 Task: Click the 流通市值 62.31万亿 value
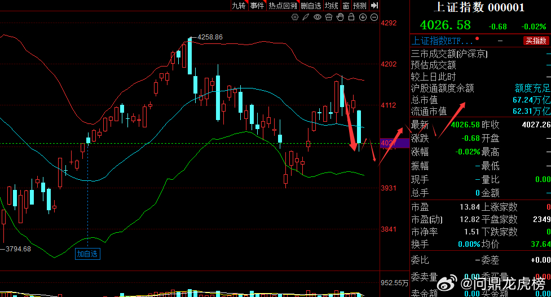[x=531, y=111]
